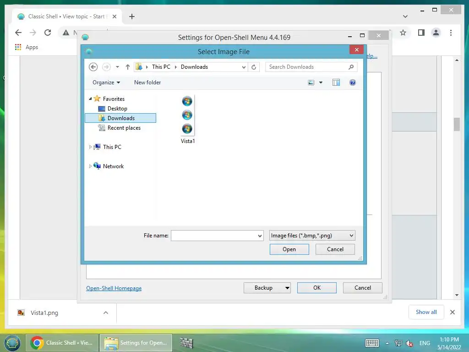The height and width of the screenshot is (352, 469).
Task: Open the touch keyboard from the tray
Action: 372,343
